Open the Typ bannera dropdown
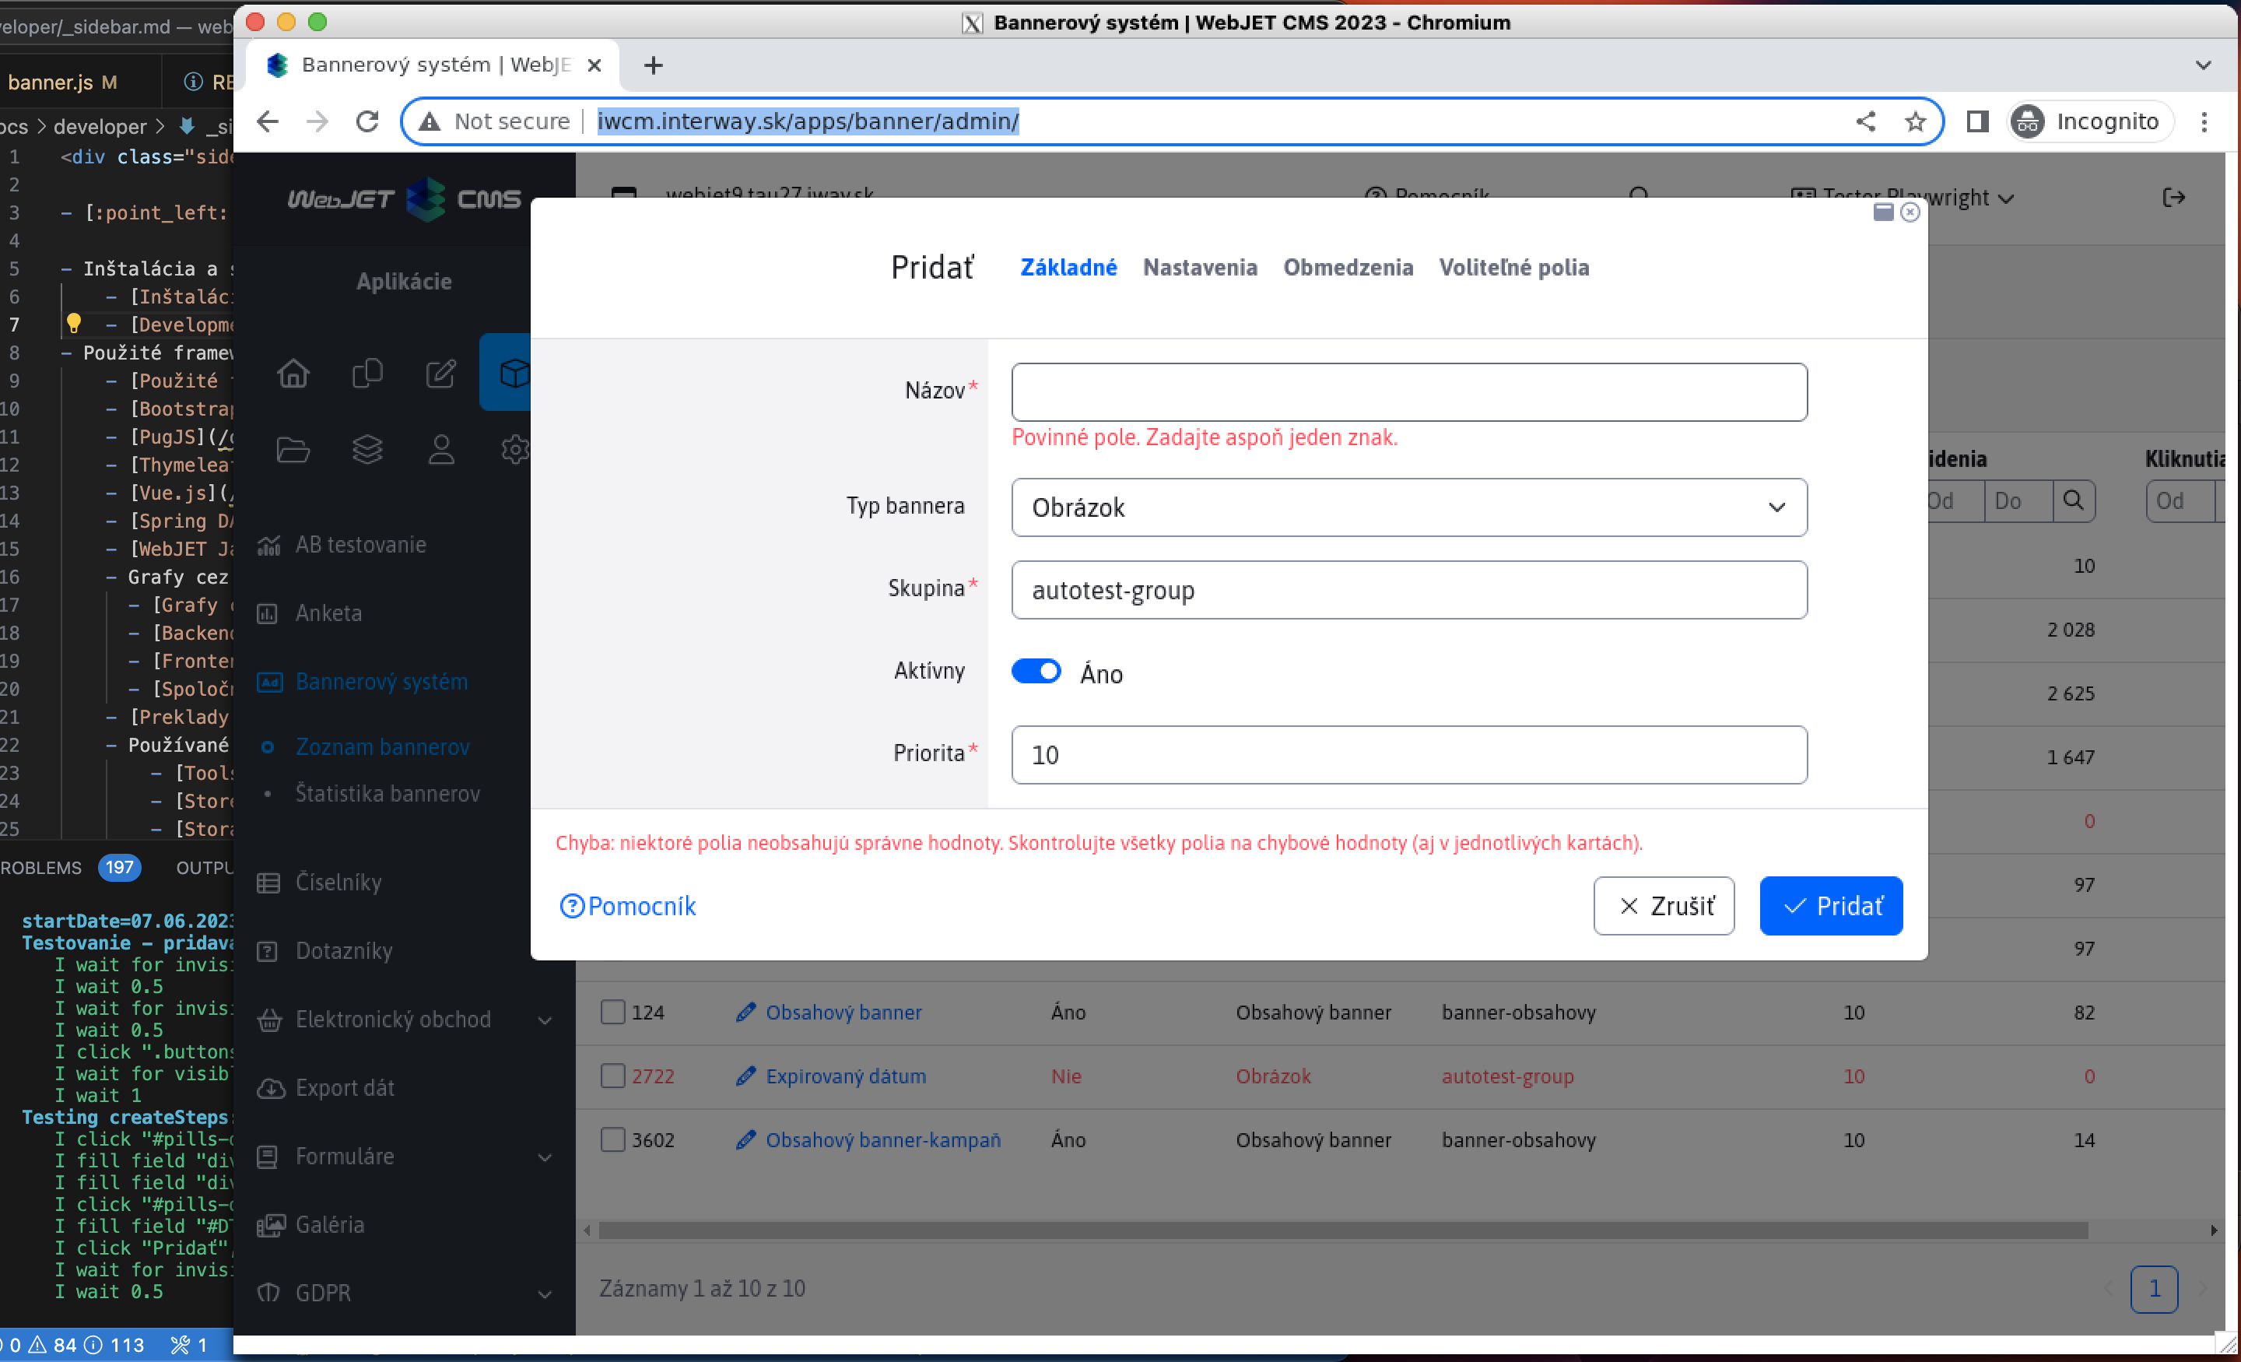The height and width of the screenshot is (1362, 2241). tap(1408, 507)
